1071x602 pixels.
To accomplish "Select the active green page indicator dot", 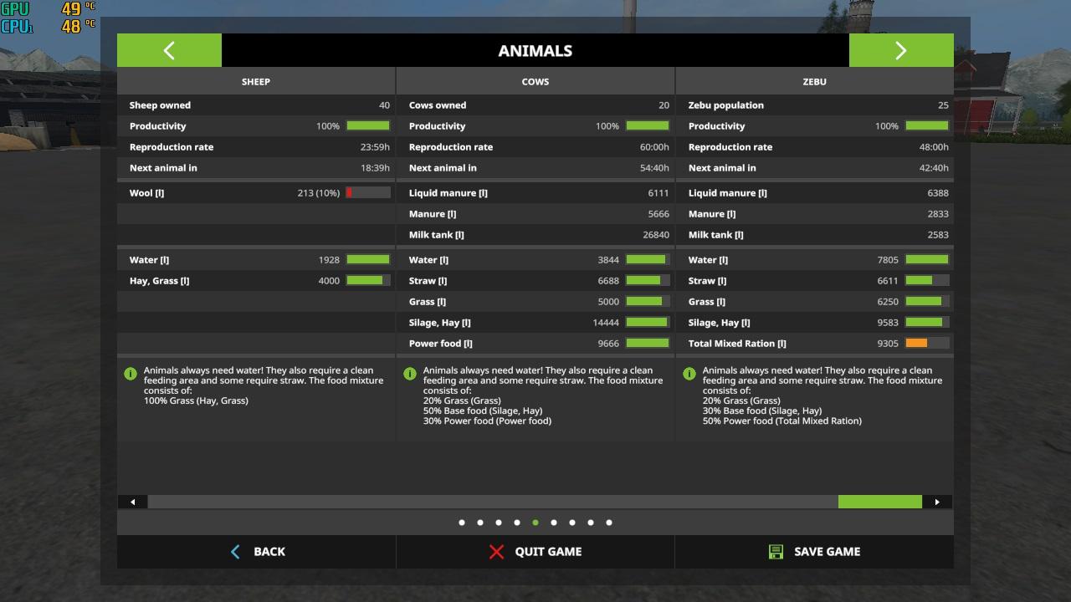I will (535, 523).
